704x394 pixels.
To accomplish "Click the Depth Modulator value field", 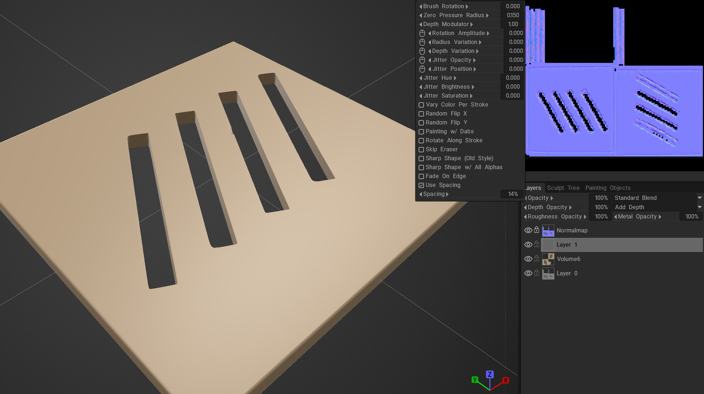I will (513, 24).
